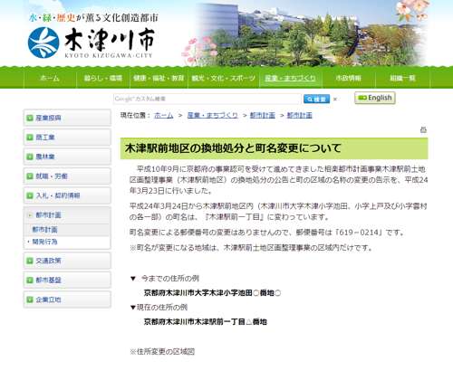Click green arrow icon beside 産業振興
The width and height of the screenshot is (453, 371).
(30, 118)
